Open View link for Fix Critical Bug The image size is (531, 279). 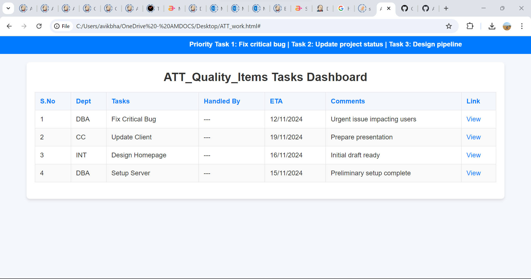tap(473, 119)
